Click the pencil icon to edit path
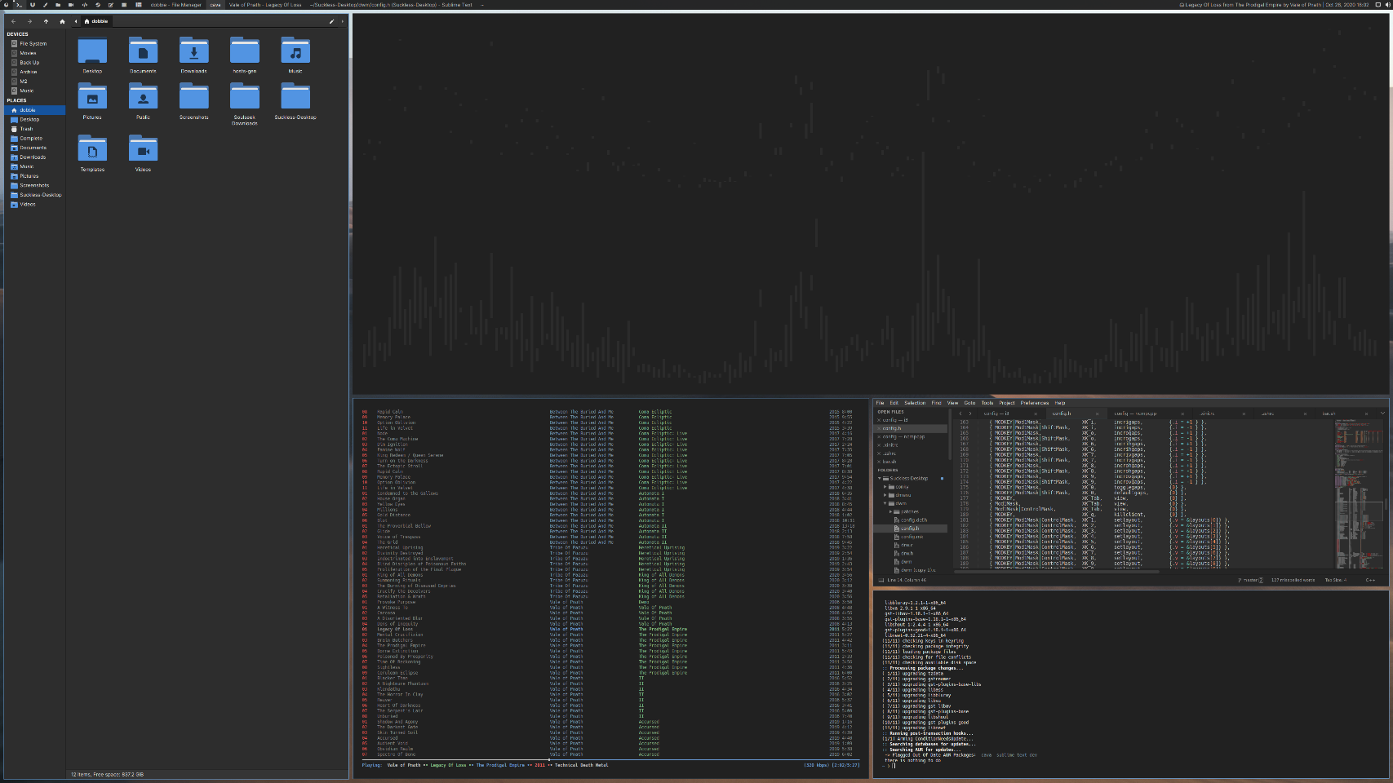Image resolution: width=1393 pixels, height=783 pixels. (x=331, y=21)
